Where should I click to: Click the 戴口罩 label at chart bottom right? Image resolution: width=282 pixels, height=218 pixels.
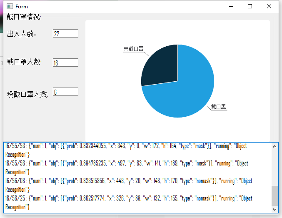click(218, 107)
